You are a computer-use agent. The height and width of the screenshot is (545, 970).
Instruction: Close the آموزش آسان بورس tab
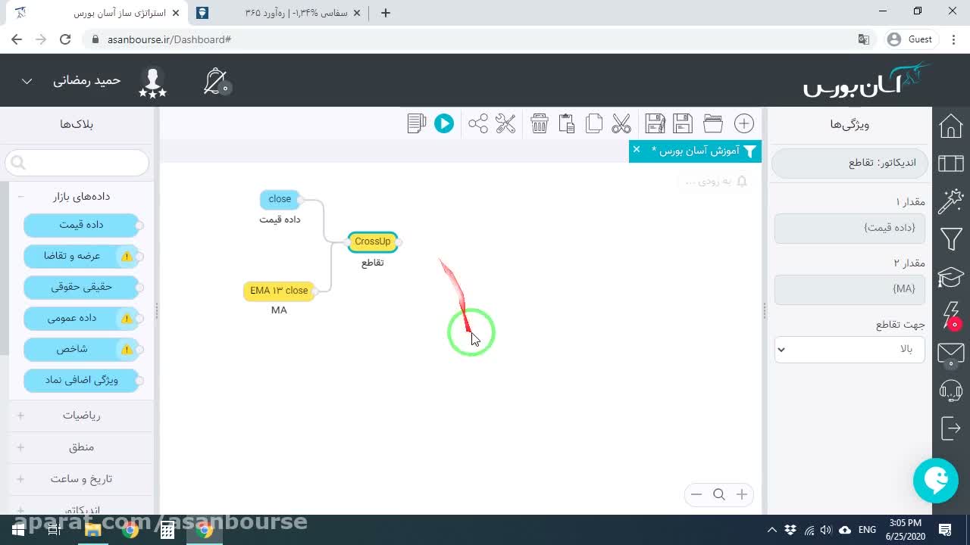[637, 149]
